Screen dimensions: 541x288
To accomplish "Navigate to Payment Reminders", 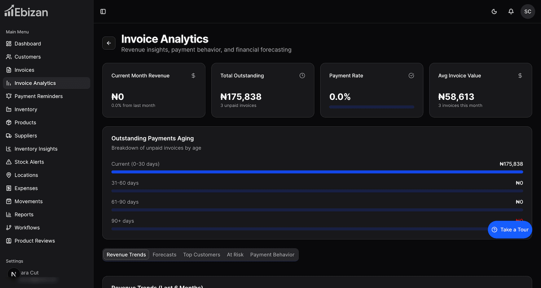I will click(39, 96).
